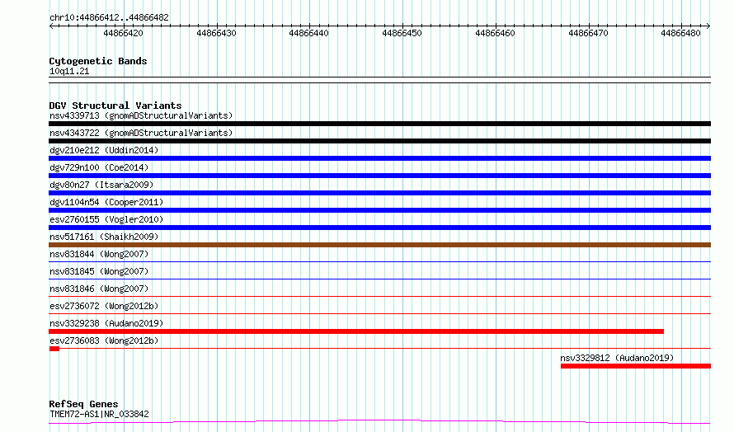Click the blue bar under dgv1104n54

(379, 210)
